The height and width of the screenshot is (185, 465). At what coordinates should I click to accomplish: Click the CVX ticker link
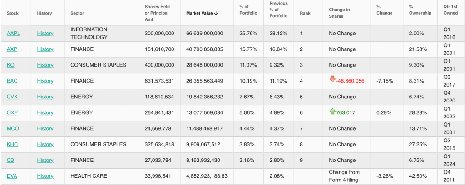[x=12, y=97]
